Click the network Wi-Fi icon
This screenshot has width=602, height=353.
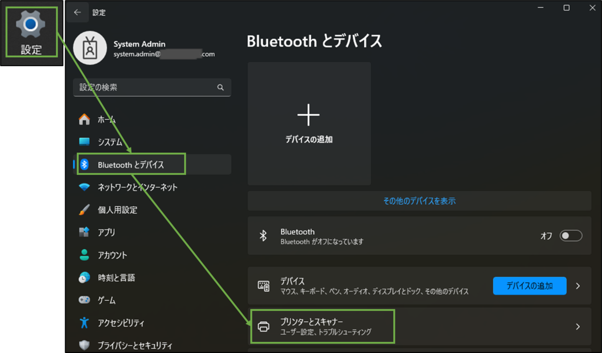click(84, 187)
